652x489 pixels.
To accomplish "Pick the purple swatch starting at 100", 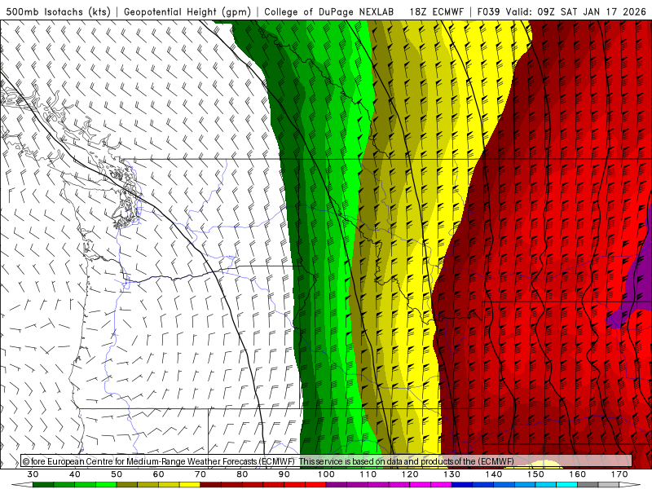I will (x=337, y=485).
